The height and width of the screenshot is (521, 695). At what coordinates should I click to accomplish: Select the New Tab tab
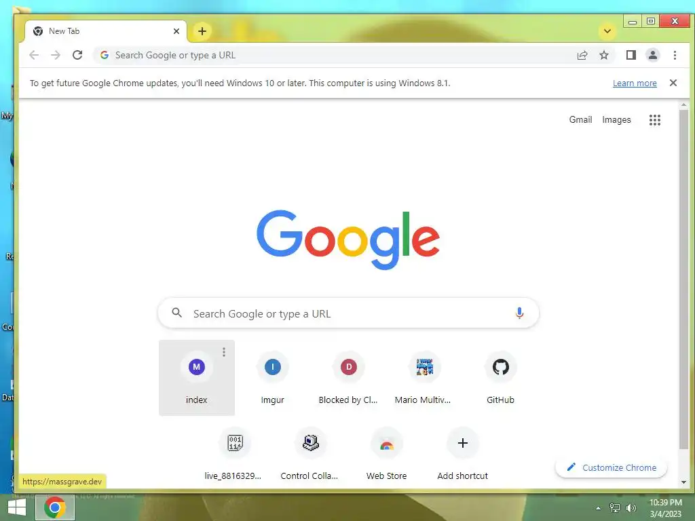pos(106,31)
